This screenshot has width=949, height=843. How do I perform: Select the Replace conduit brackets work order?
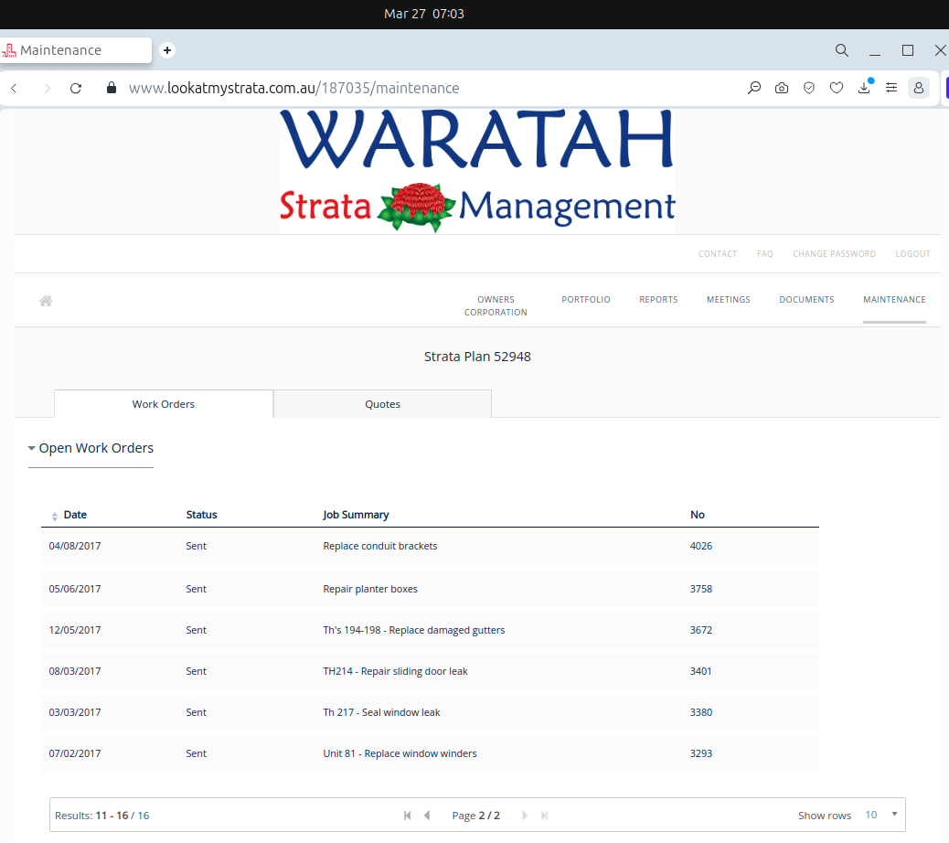tap(430, 546)
